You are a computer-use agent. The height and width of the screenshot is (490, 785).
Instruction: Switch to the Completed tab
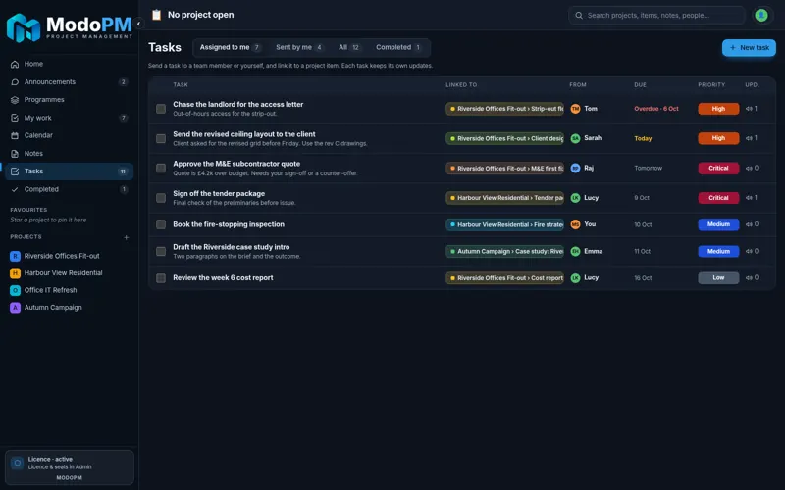(x=398, y=47)
